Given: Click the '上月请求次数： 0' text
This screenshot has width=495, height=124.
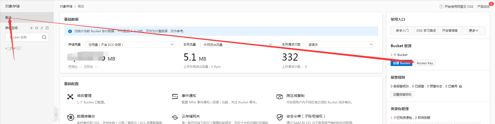Looking at the screenshot, I should (294, 67).
